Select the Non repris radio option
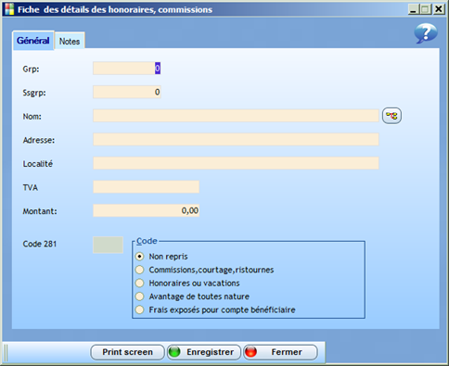Screen dimensions: 449x366 click(140, 257)
